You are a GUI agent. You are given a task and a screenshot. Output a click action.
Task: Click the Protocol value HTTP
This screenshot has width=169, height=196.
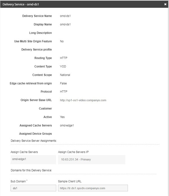[x=64, y=92]
